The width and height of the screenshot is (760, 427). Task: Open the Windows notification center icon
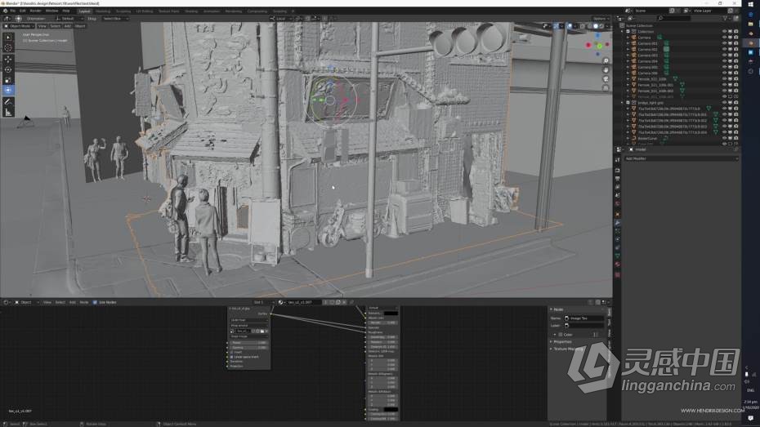pos(751,418)
